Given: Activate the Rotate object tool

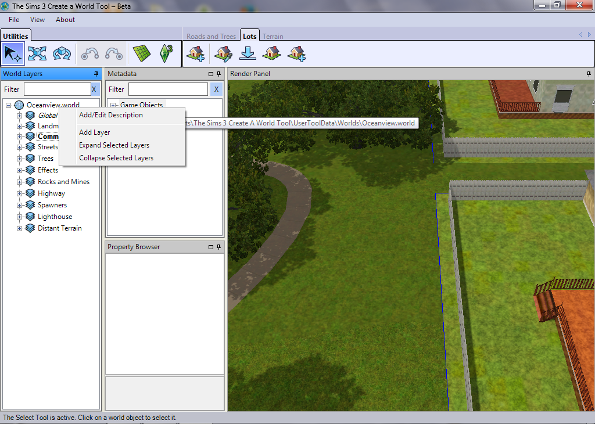Looking at the screenshot, I should pos(61,53).
